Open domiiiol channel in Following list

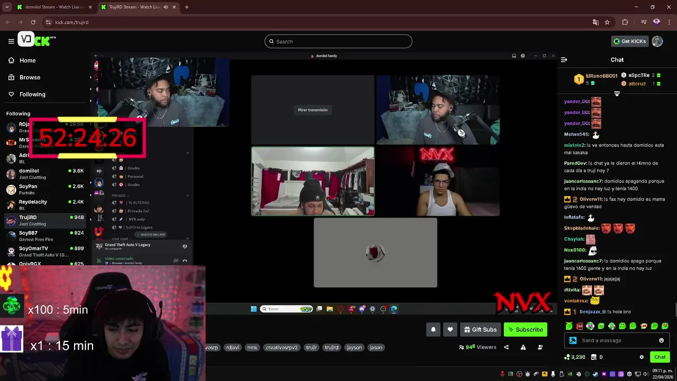point(45,174)
